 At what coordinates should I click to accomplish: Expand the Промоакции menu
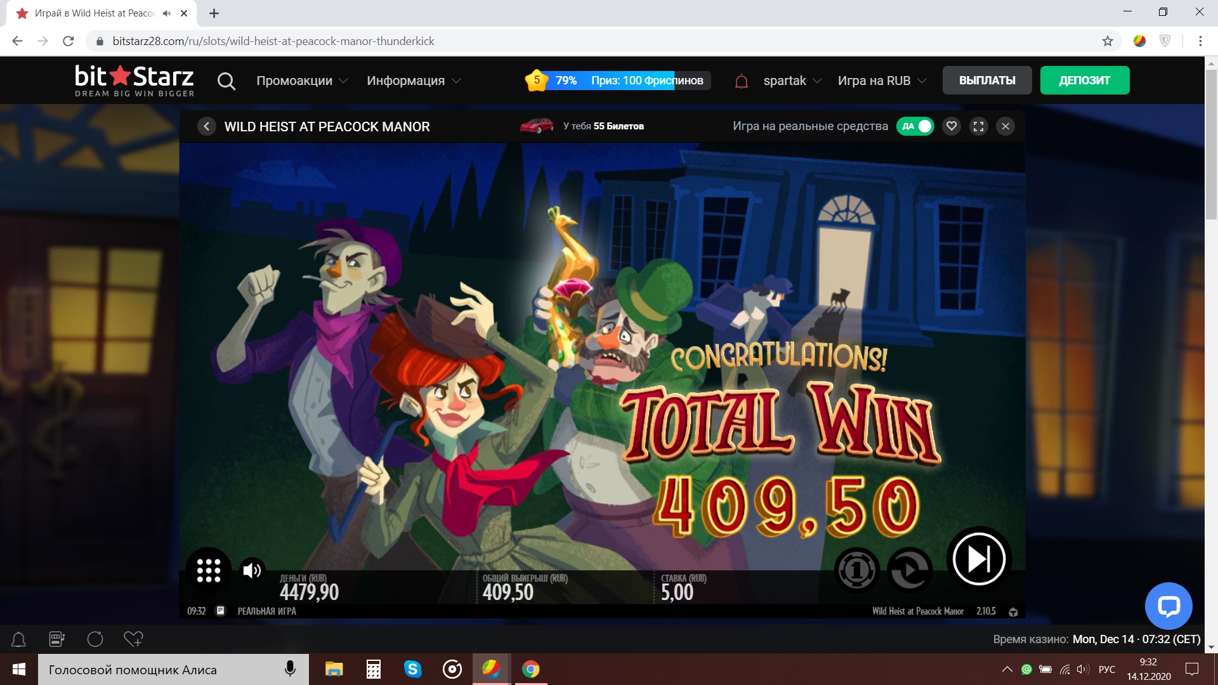tap(302, 81)
